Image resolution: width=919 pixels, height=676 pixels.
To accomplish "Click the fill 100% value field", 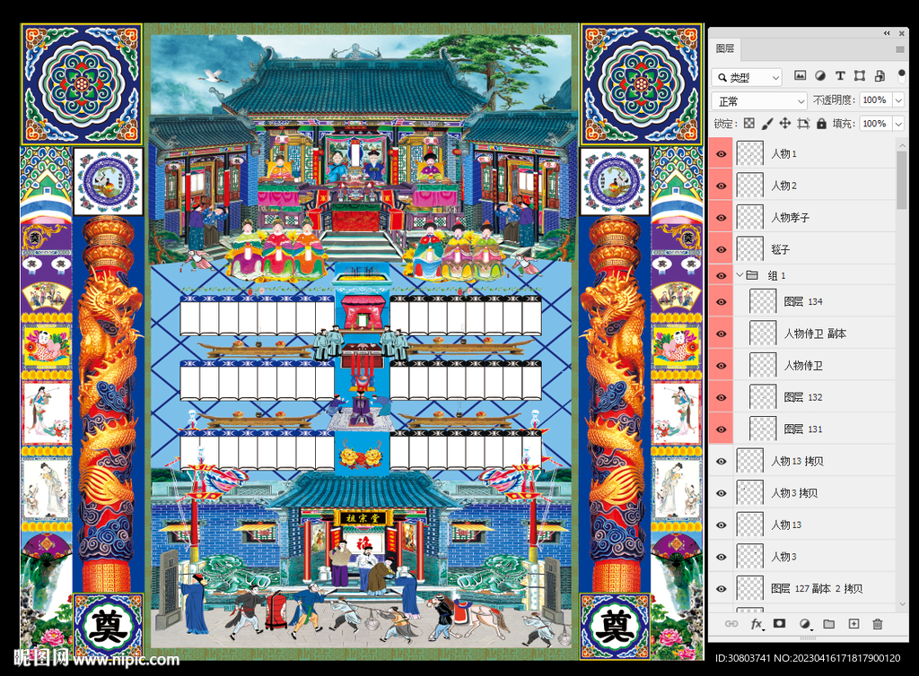I will pyautogui.click(x=875, y=124).
